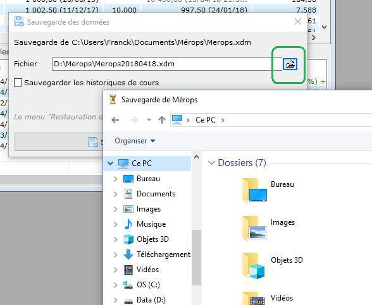Select Data (D:) drive in sidebar
This screenshot has height=305, width=372.
pos(151,300)
